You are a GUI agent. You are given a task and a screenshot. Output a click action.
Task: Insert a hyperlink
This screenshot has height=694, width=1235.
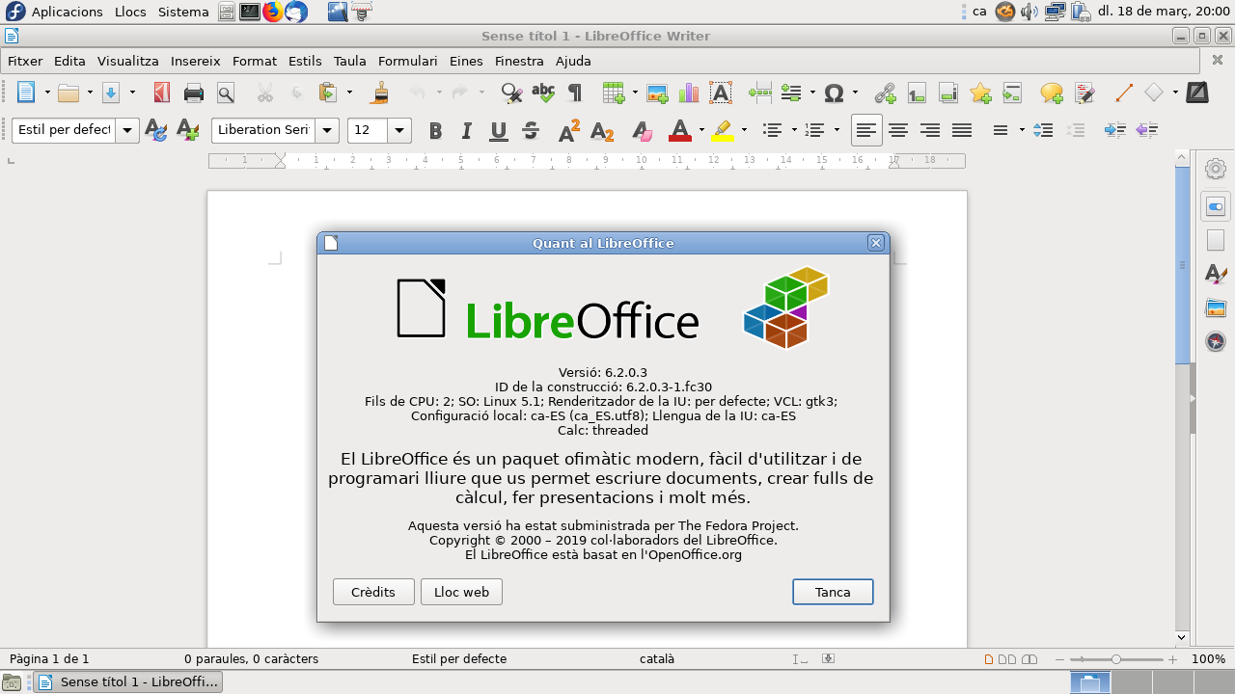[885, 93]
